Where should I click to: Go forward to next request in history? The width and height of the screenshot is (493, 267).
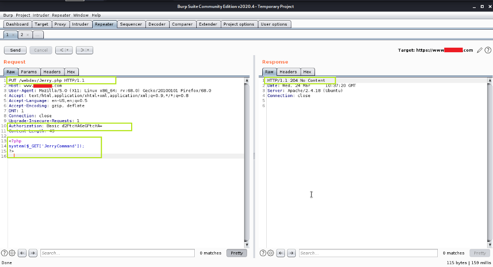(82, 50)
